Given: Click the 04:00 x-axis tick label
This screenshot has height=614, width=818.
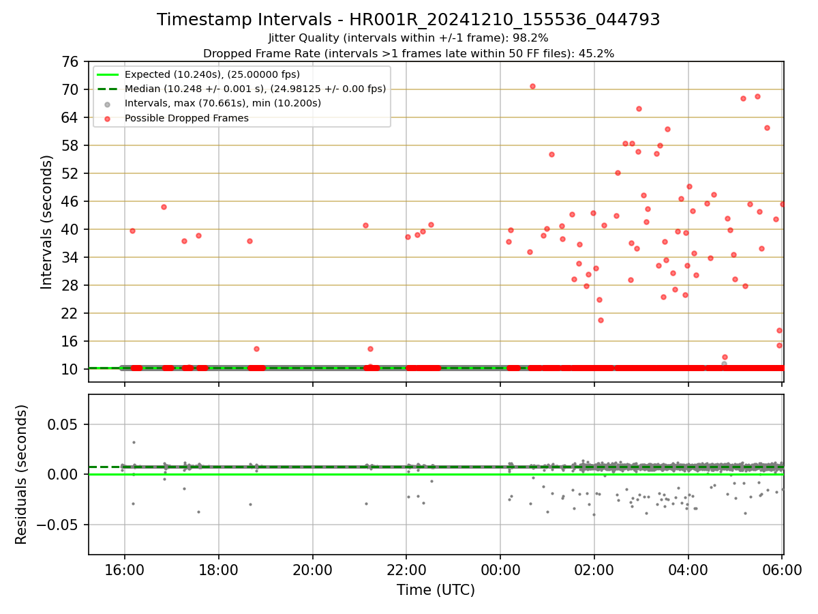Looking at the screenshot, I should point(688,569).
